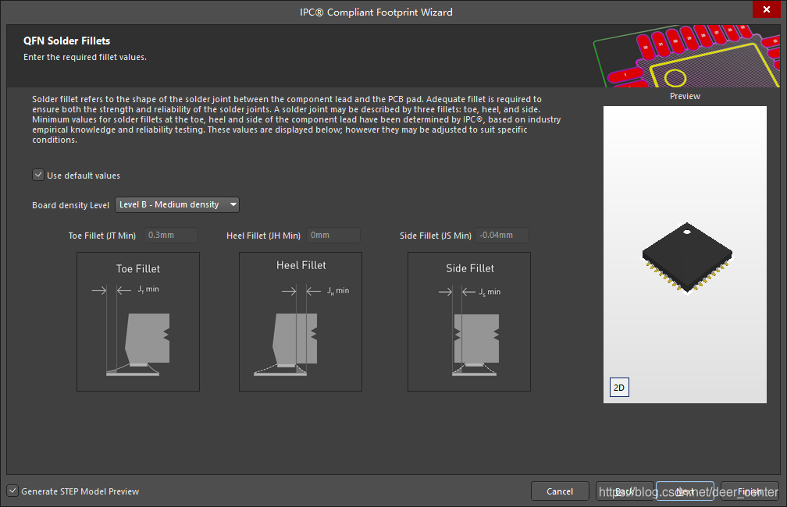This screenshot has height=507, width=787.
Task: Click the Side Fillet (JS Min) field
Action: coord(502,236)
